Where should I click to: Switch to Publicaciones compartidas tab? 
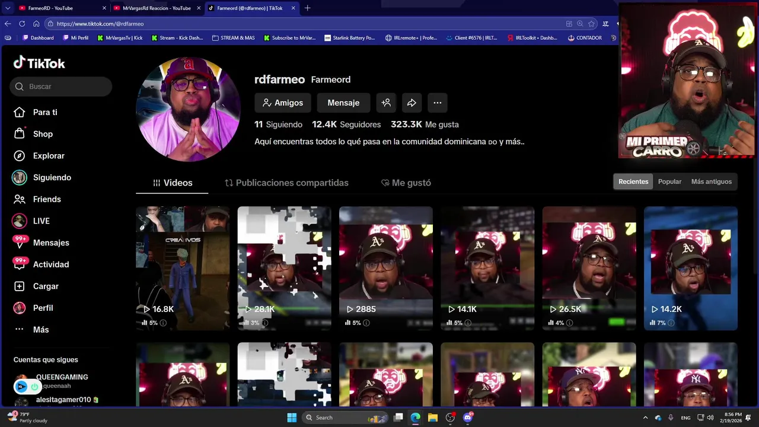286,183
